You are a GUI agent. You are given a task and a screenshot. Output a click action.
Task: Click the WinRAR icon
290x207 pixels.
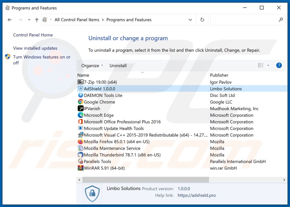point(80,168)
